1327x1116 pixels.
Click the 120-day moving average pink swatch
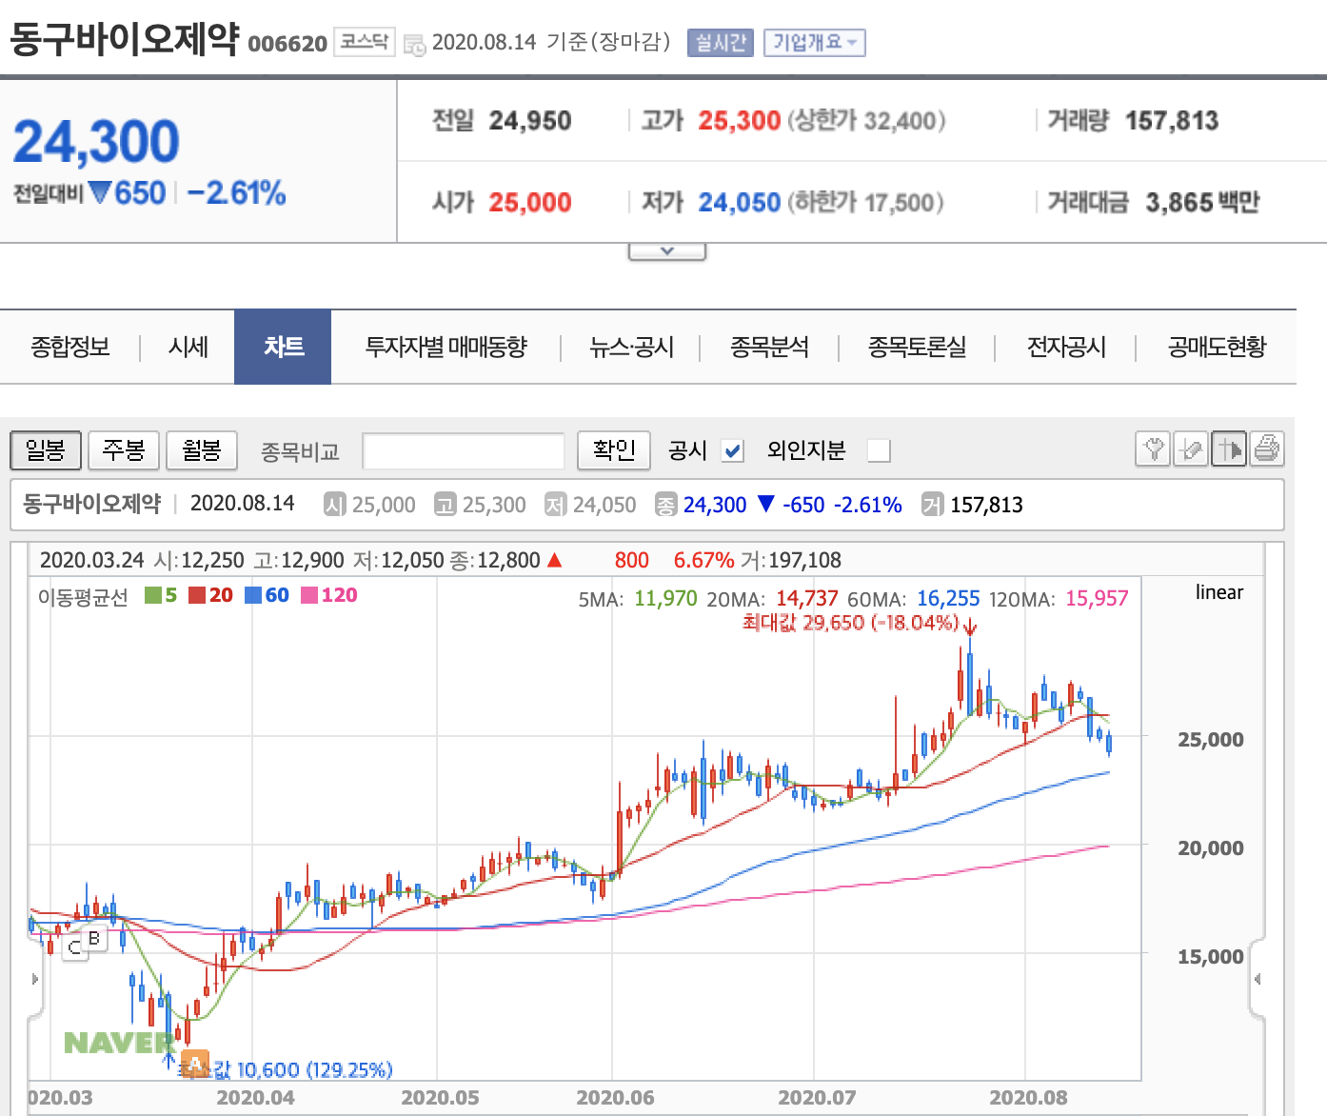[x=309, y=595]
